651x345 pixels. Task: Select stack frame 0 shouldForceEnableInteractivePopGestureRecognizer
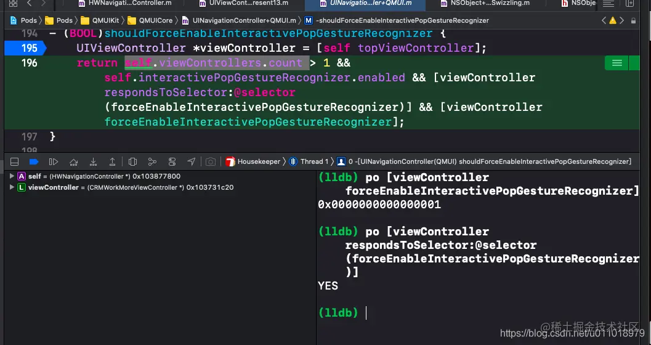tap(484, 161)
